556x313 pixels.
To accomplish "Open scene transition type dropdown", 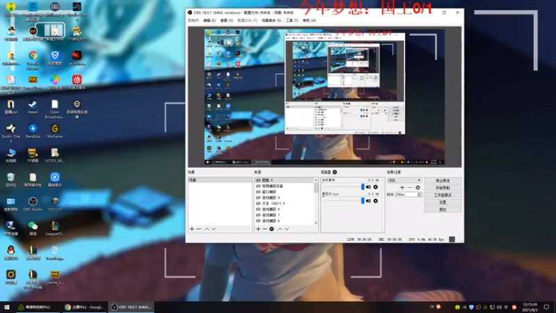I will click(404, 180).
